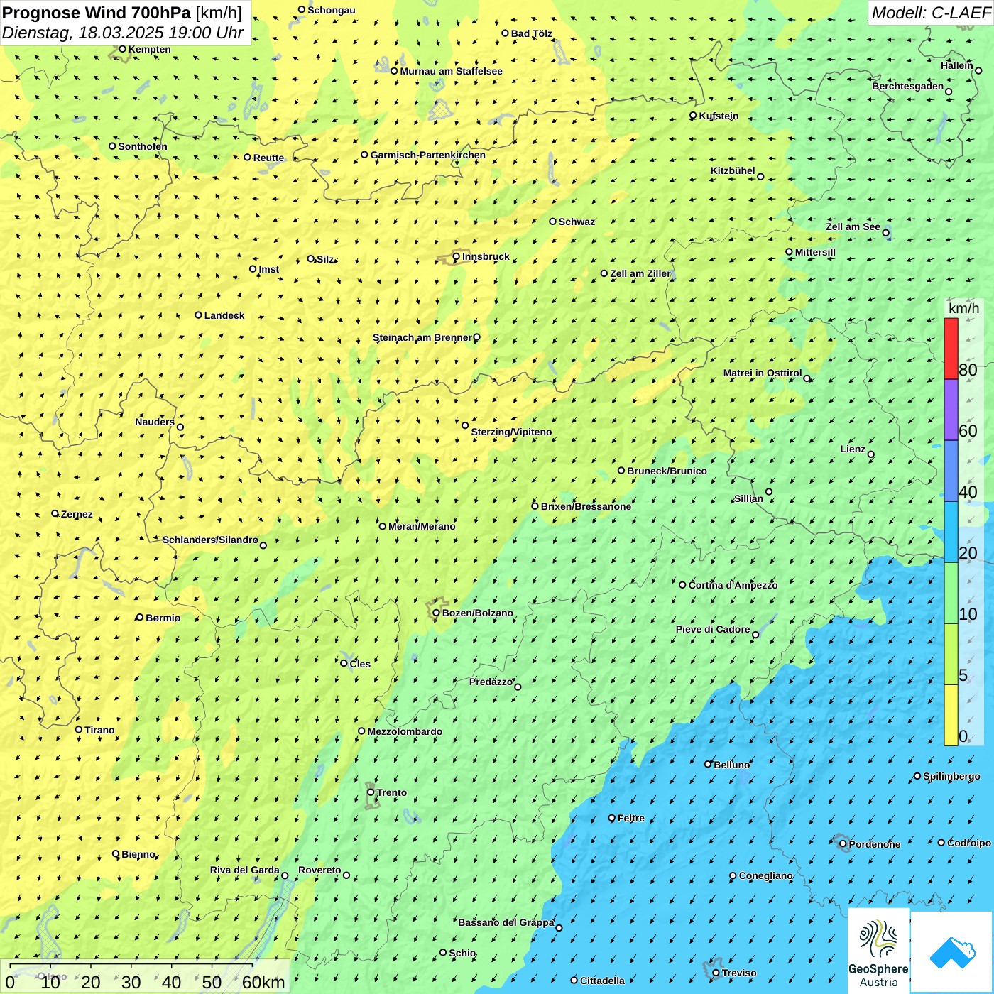This screenshot has height=994, width=994.
Task: Click the Tirano city label
Action: point(99,730)
